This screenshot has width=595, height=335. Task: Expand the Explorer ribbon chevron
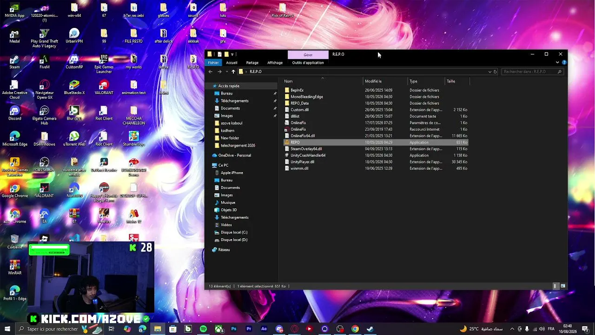(557, 62)
